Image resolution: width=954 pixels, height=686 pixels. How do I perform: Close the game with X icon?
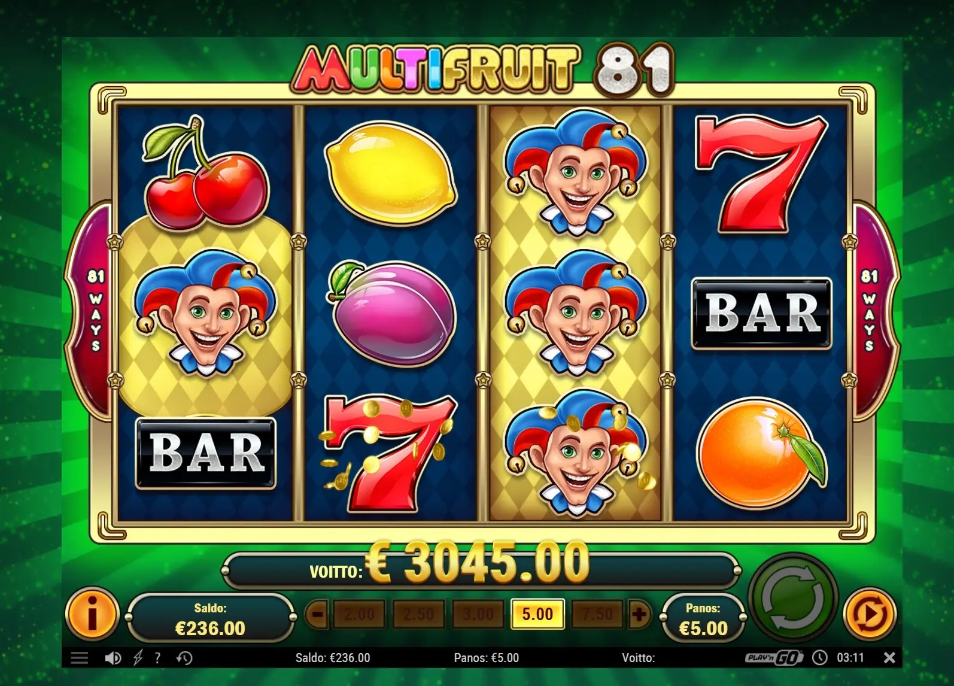(x=889, y=658)
